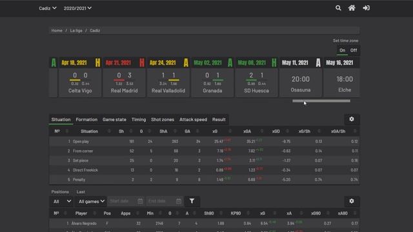Switch to the Formation tab
This screenshot has width=413, height=232.
[x=86, y=119]
